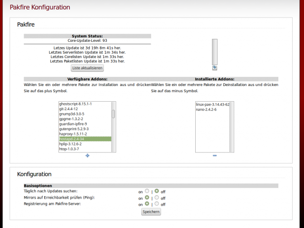Viewport: 304px width, 228px height.
Task: Click the Pakfire Konfiguration page title
Action: point(40,7)
